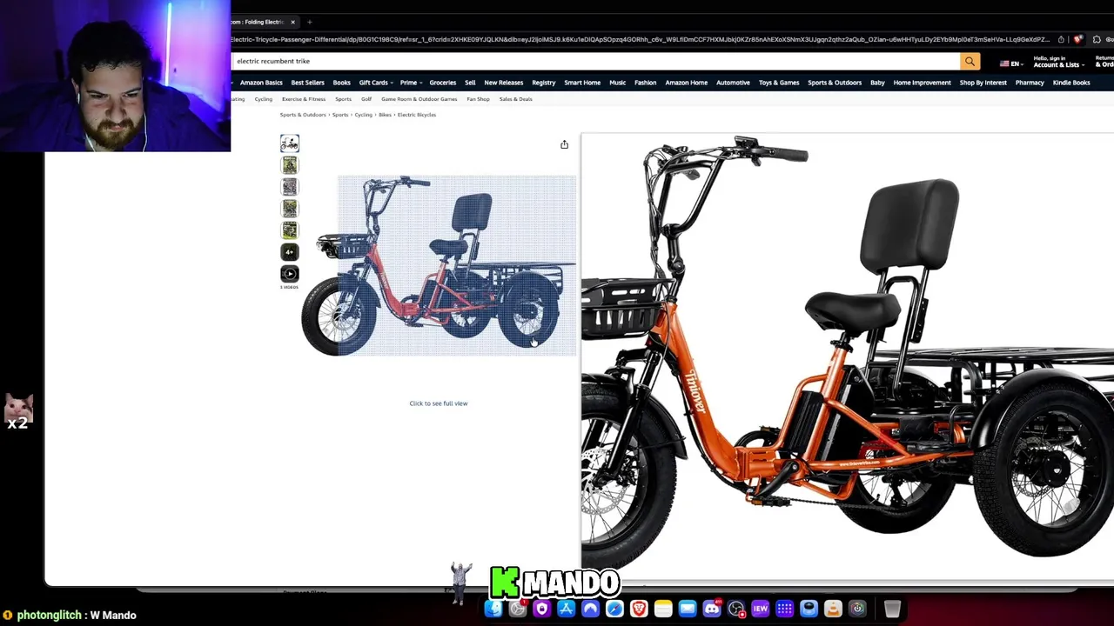Open NordVPN from the dock
Screen dimensions: 1114x626
point(590,609)
